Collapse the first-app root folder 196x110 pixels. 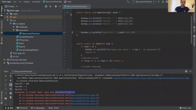(x=5, y=11)
